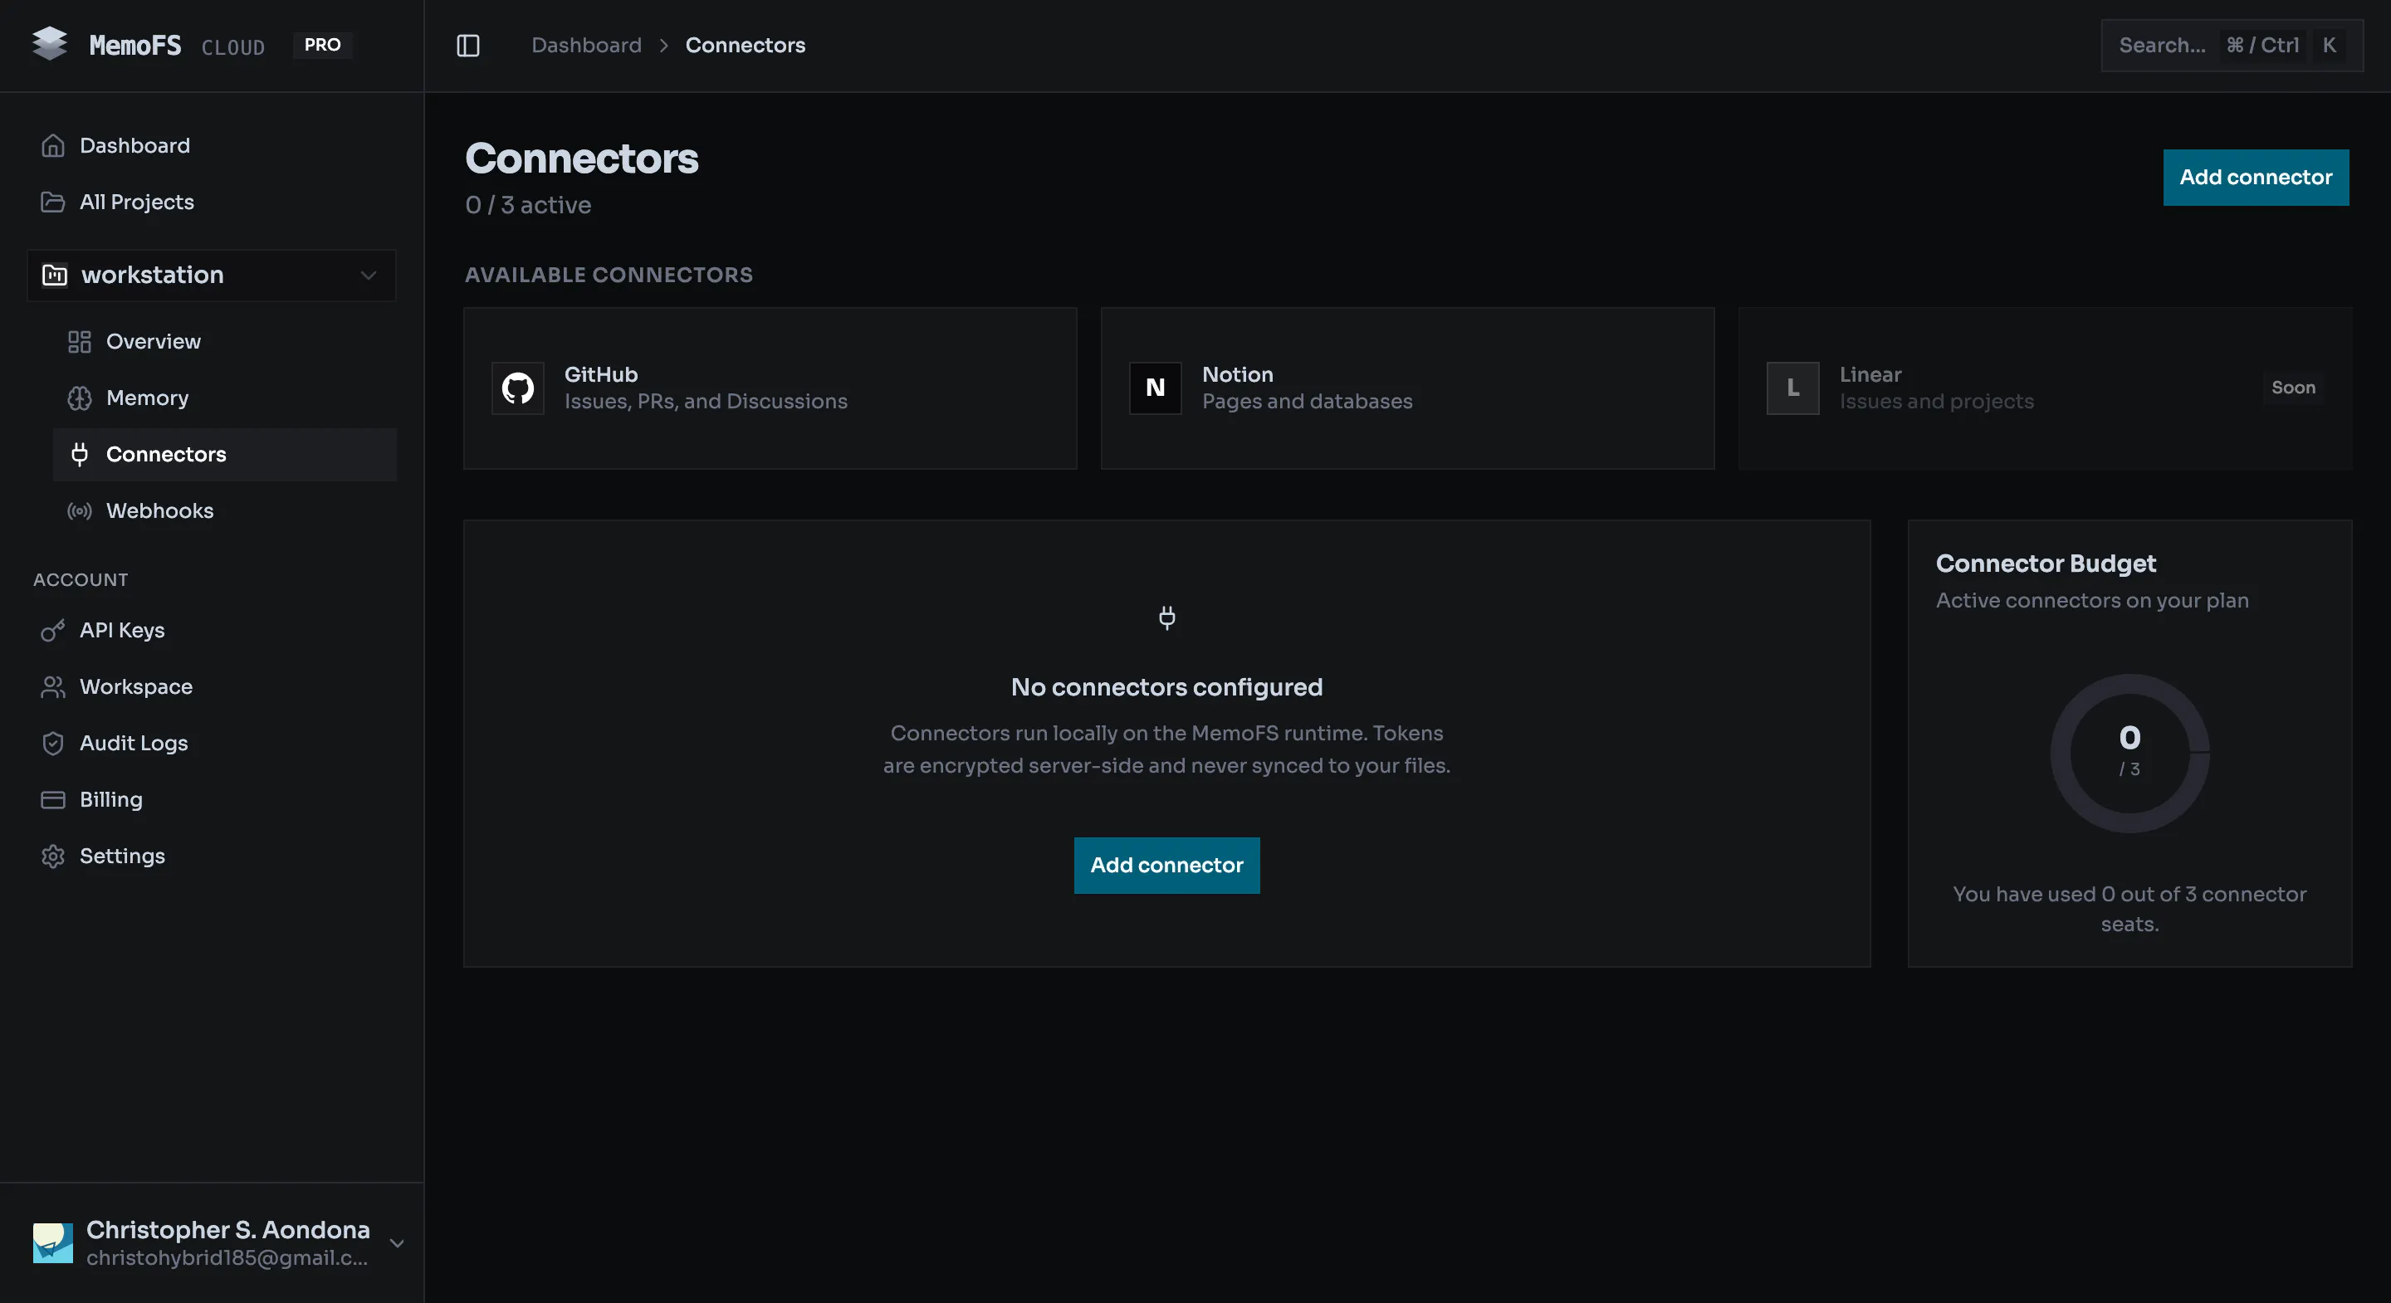Open API Keys

tap(211, 630)
